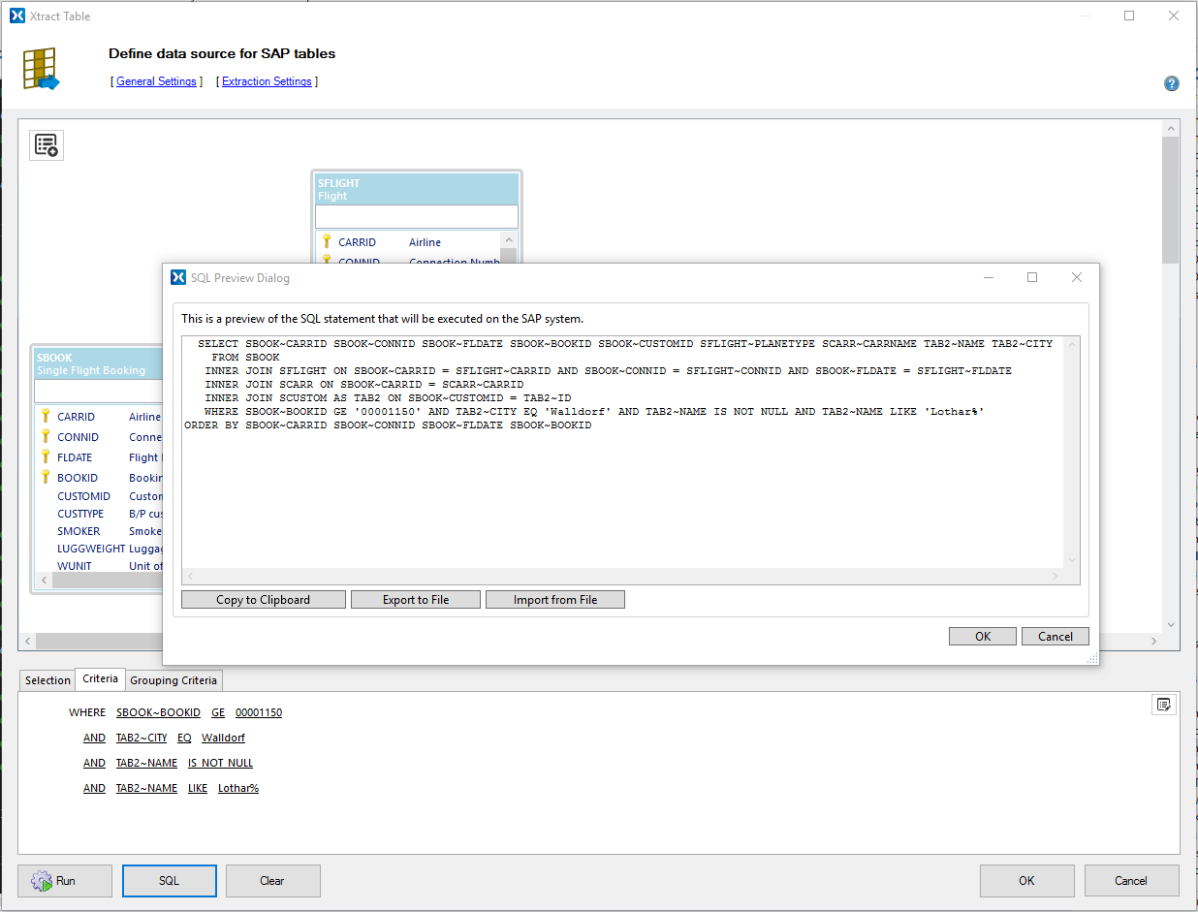1198x912 pixels.
Task: Open the help question mark icon
Action: pos(1171,83)
